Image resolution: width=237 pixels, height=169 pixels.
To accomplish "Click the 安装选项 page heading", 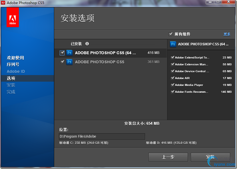I will 78,18.
